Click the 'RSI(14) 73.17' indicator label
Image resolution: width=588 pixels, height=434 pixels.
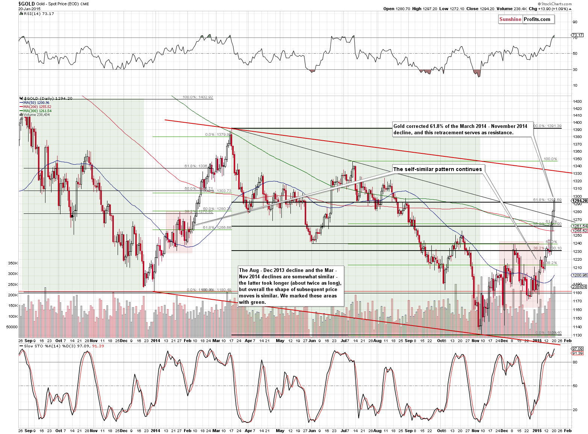point(36,14)
